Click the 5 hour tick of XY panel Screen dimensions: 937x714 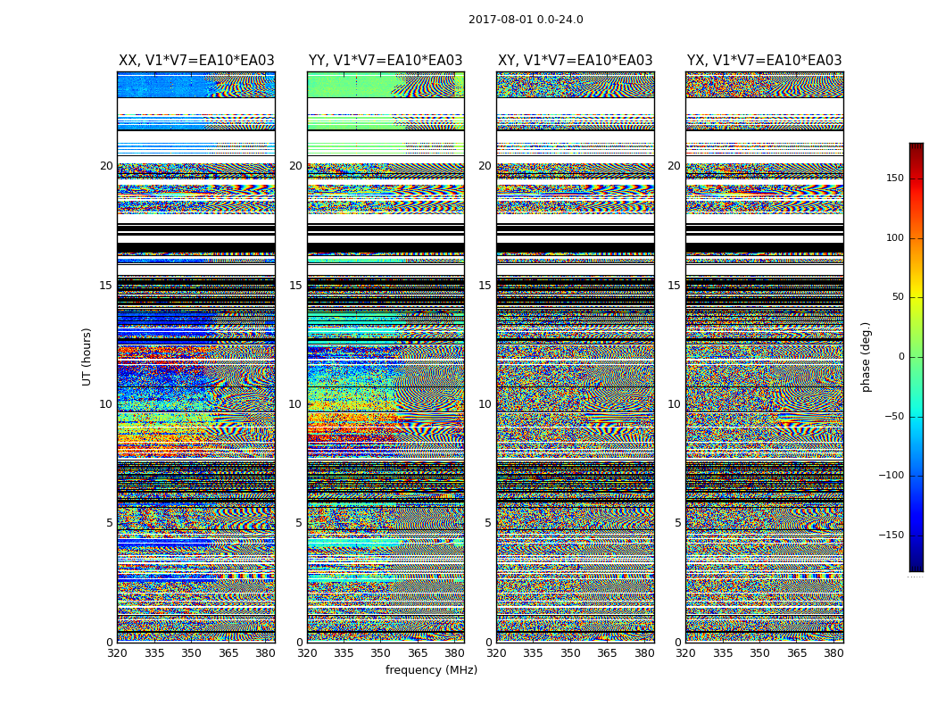(x=489, y=523)
